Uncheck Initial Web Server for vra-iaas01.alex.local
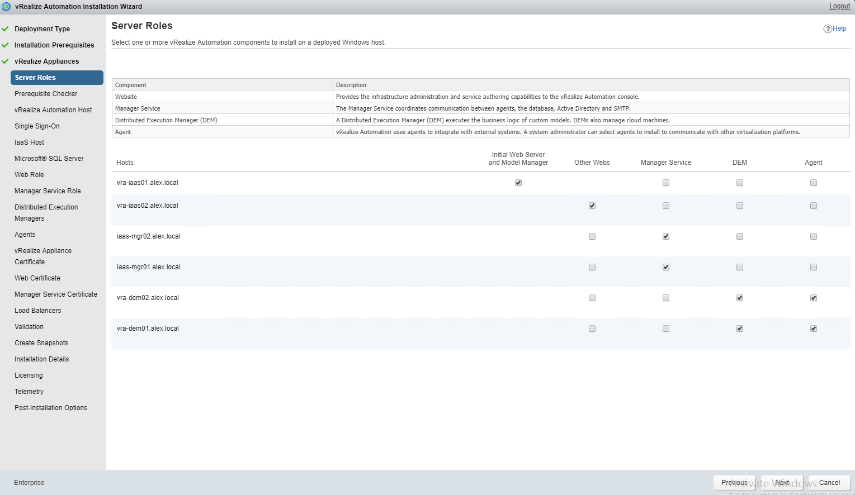Image resolution: width=855 pixels, height=495 pixels. coord(518,183)
